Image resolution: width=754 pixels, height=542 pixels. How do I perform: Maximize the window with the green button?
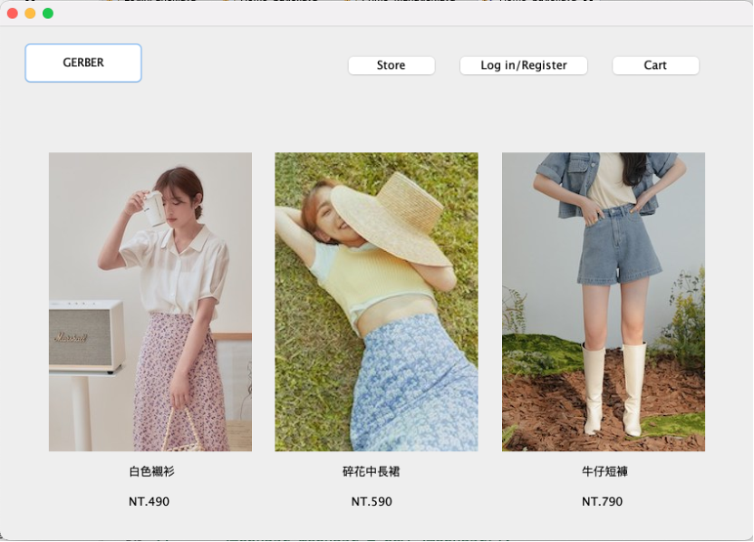pyautogui.click(x=48, y=13)
